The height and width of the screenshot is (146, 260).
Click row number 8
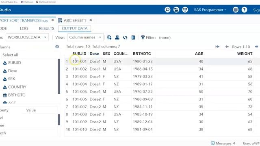(x=67, y=114)
